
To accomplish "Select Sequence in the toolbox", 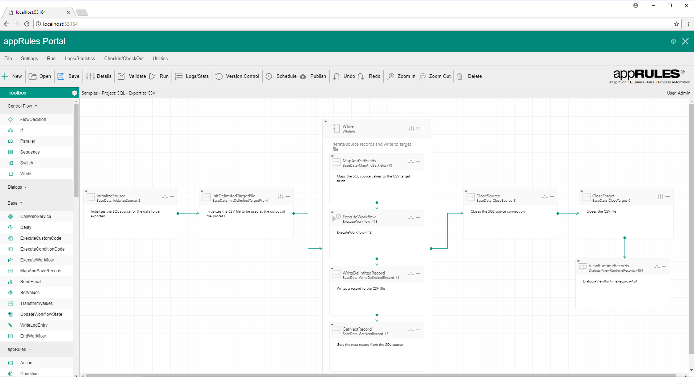I will click(37, 152).
